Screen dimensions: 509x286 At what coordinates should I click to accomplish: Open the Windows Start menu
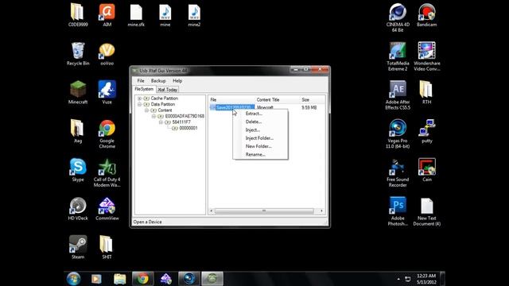click(x=74, y=279)
